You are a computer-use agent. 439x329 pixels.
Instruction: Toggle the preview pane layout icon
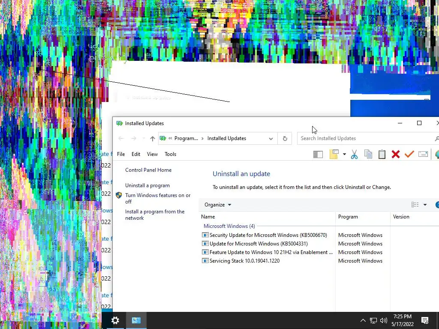[318, 154]
